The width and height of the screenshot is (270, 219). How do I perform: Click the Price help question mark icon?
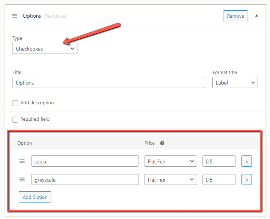[162, 143]
